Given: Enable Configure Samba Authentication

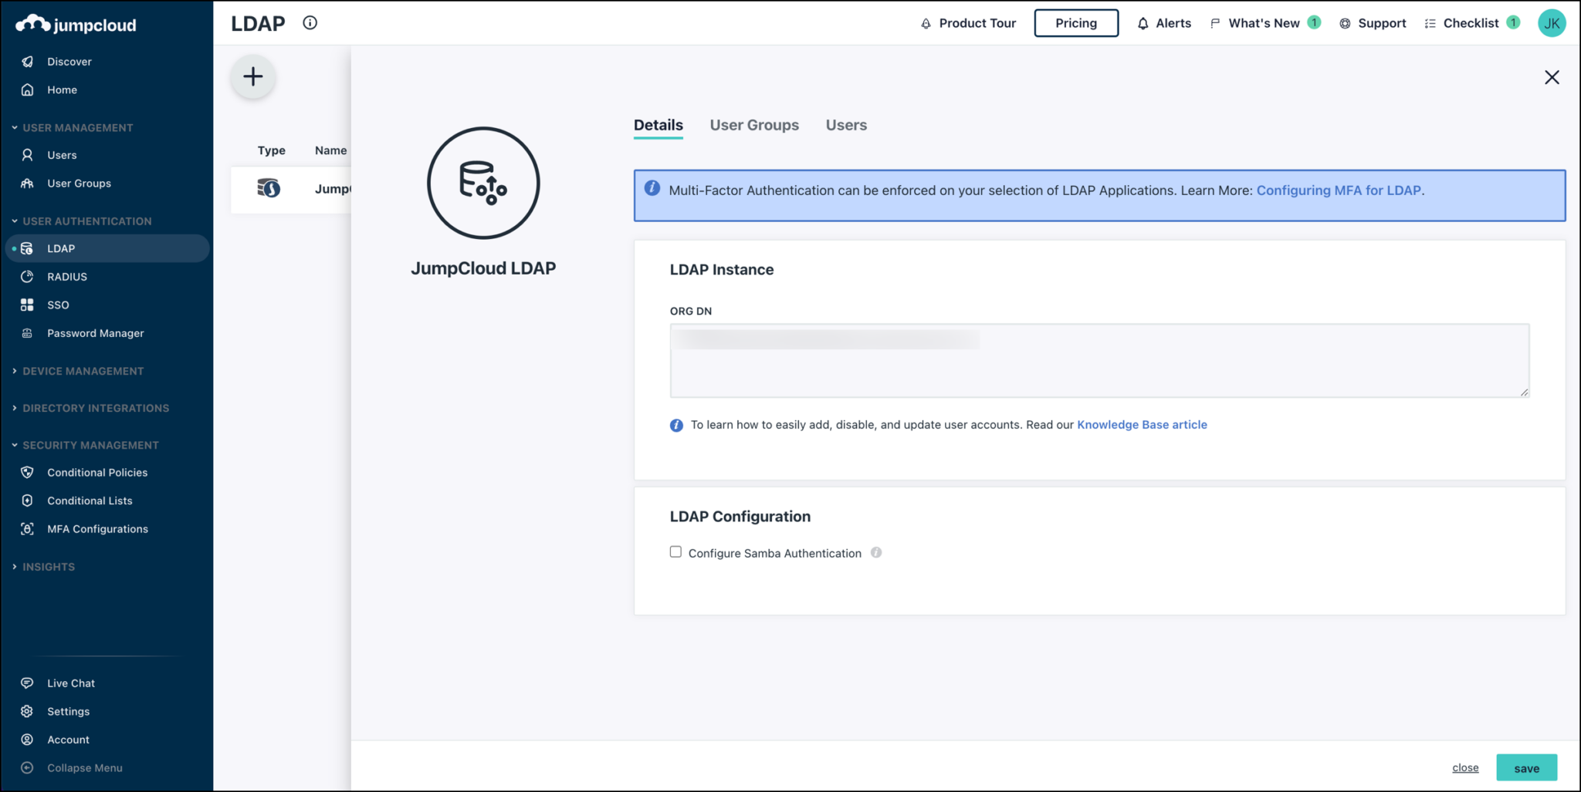Looking at the screenshot, I should [x=675, y=551].
